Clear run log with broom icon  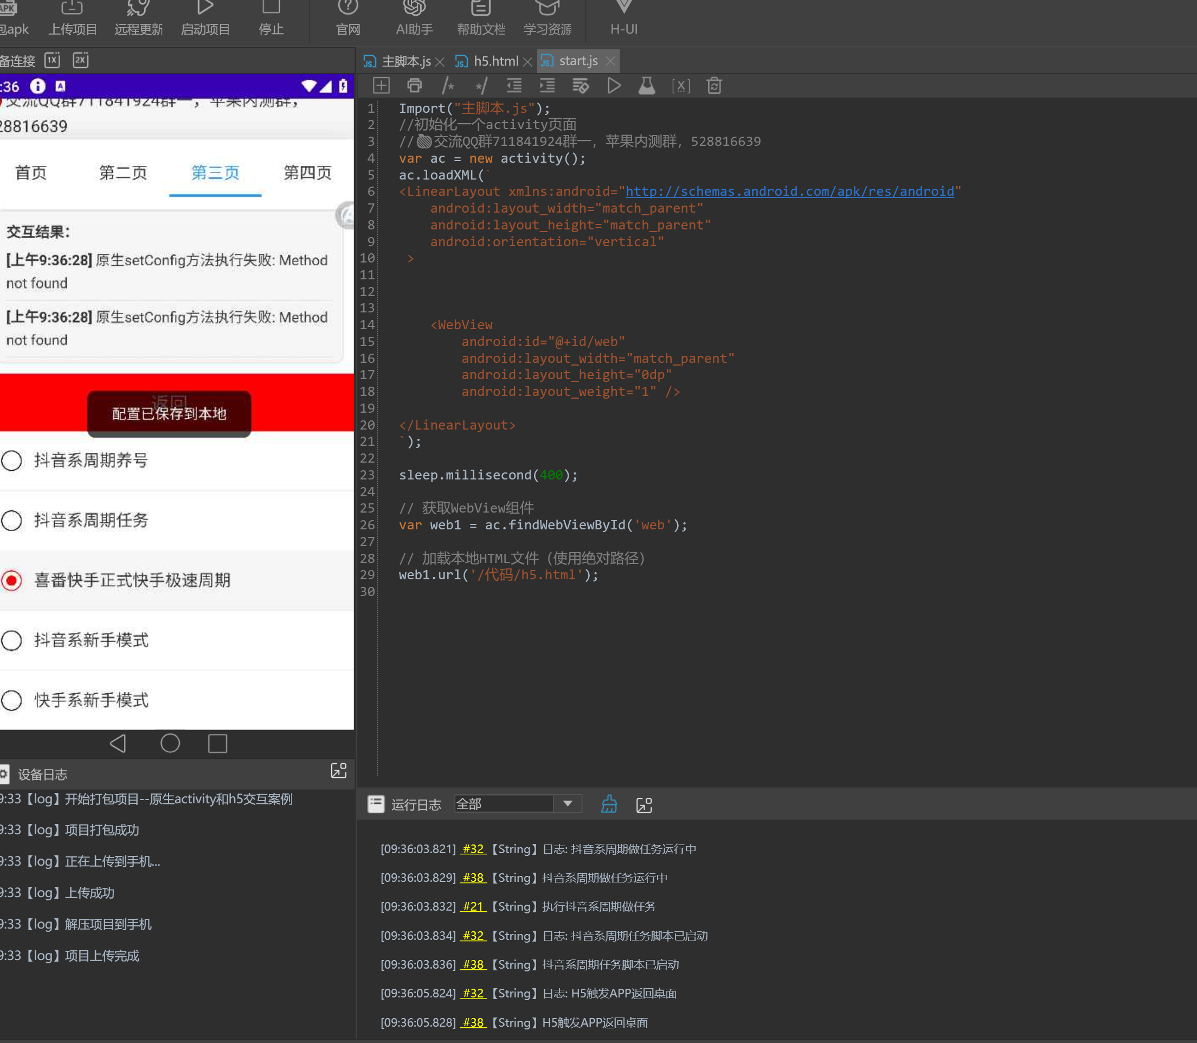(x=609, y=804)
